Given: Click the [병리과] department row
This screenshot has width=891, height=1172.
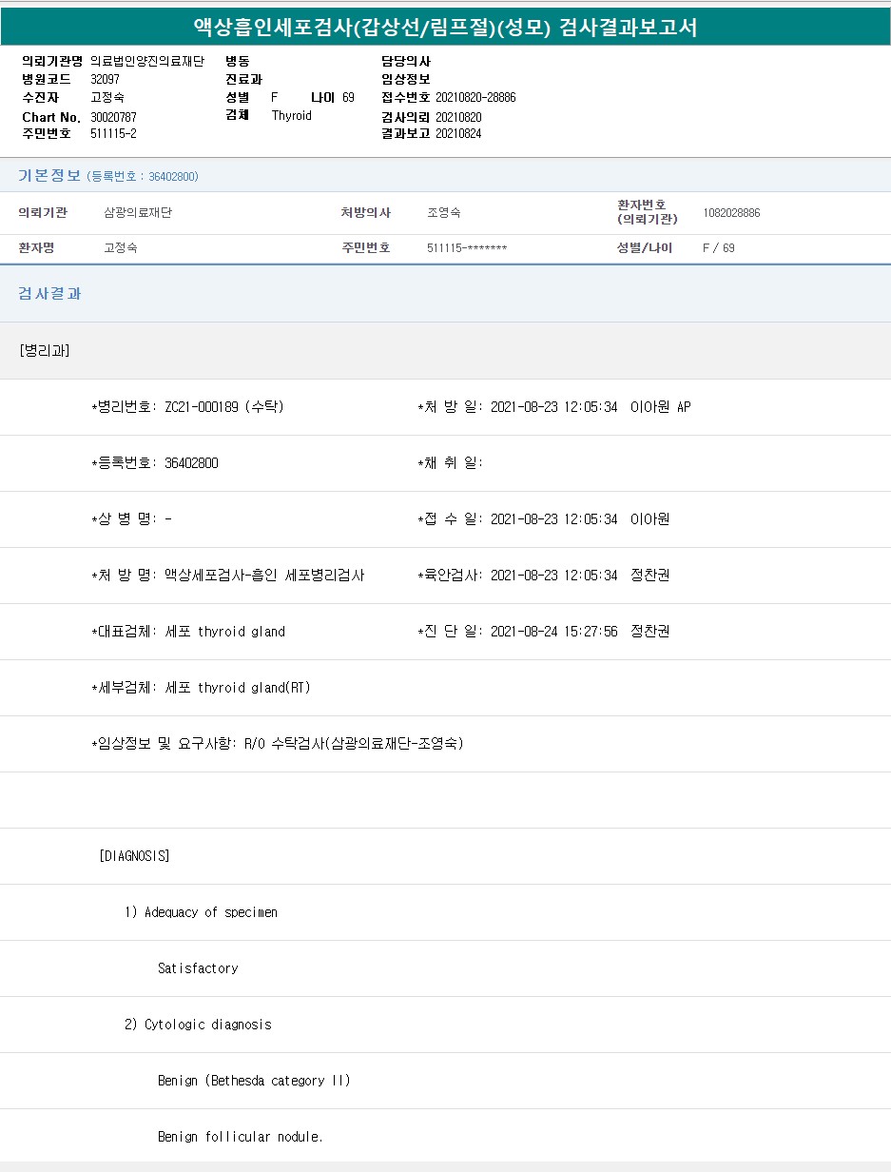Looking at the screenshot, I should [x=44, y=350].
